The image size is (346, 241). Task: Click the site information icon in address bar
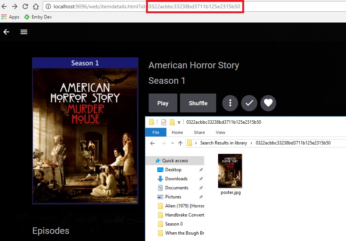[x=48, y=6]
